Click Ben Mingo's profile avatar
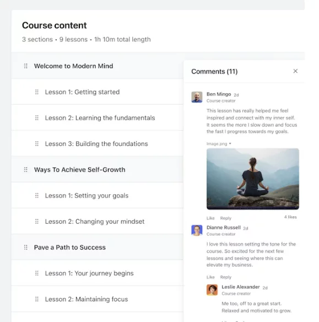The height and width of the screenshot is (322, 319). point(197,97)
